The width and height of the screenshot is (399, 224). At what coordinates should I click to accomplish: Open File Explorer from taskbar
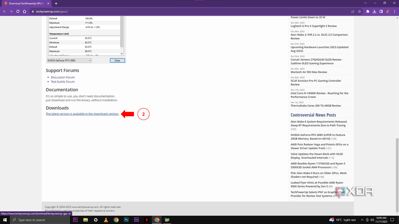pyautogui.click(x=86, y=220)
